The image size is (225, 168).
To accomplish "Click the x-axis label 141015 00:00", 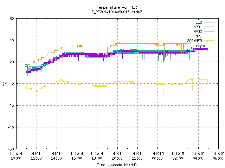I will (157, 156).
